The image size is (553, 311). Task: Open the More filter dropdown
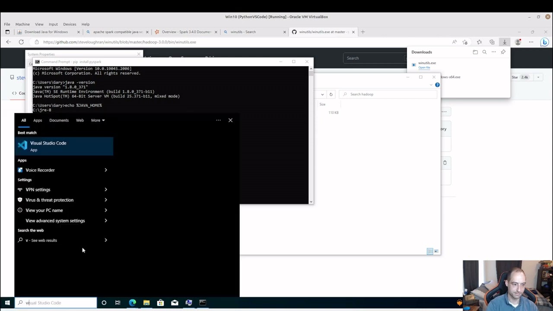pyautogui.click(x=98, y=120)
